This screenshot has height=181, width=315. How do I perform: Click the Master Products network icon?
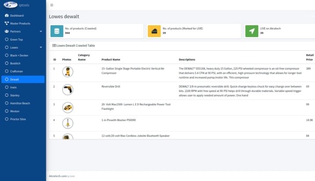point(7,23)
